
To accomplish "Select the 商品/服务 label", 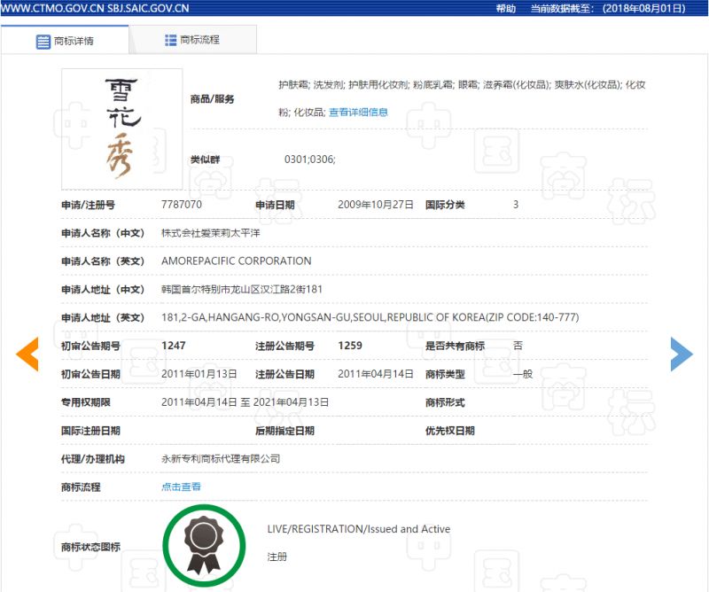I will click(x=212, y=99).
